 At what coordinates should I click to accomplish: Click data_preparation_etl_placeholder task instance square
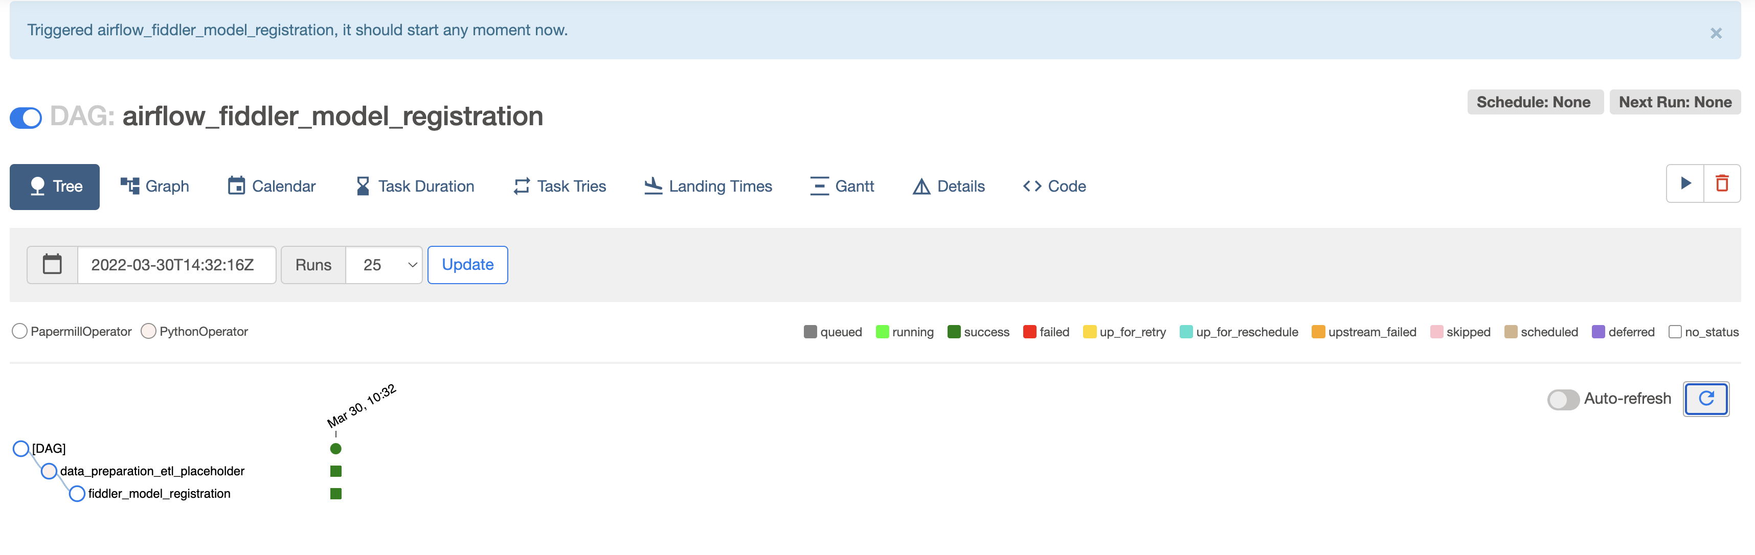[335, 471]
